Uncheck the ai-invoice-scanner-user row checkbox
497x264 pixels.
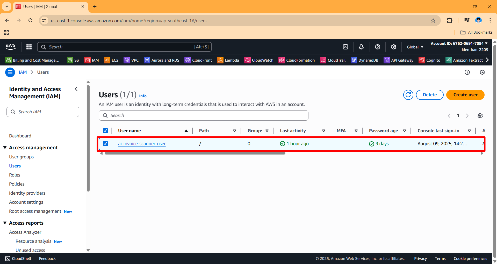[105, 143]
